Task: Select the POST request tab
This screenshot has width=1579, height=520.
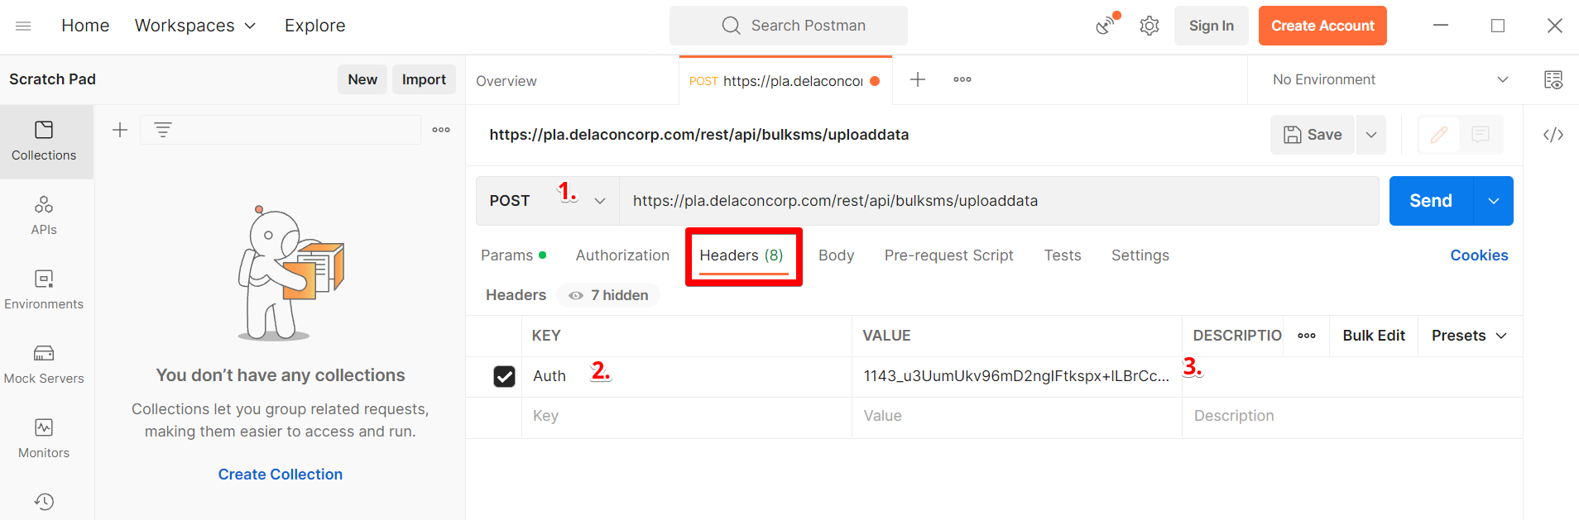Action: pyautogui.click(x=785, y=81)
